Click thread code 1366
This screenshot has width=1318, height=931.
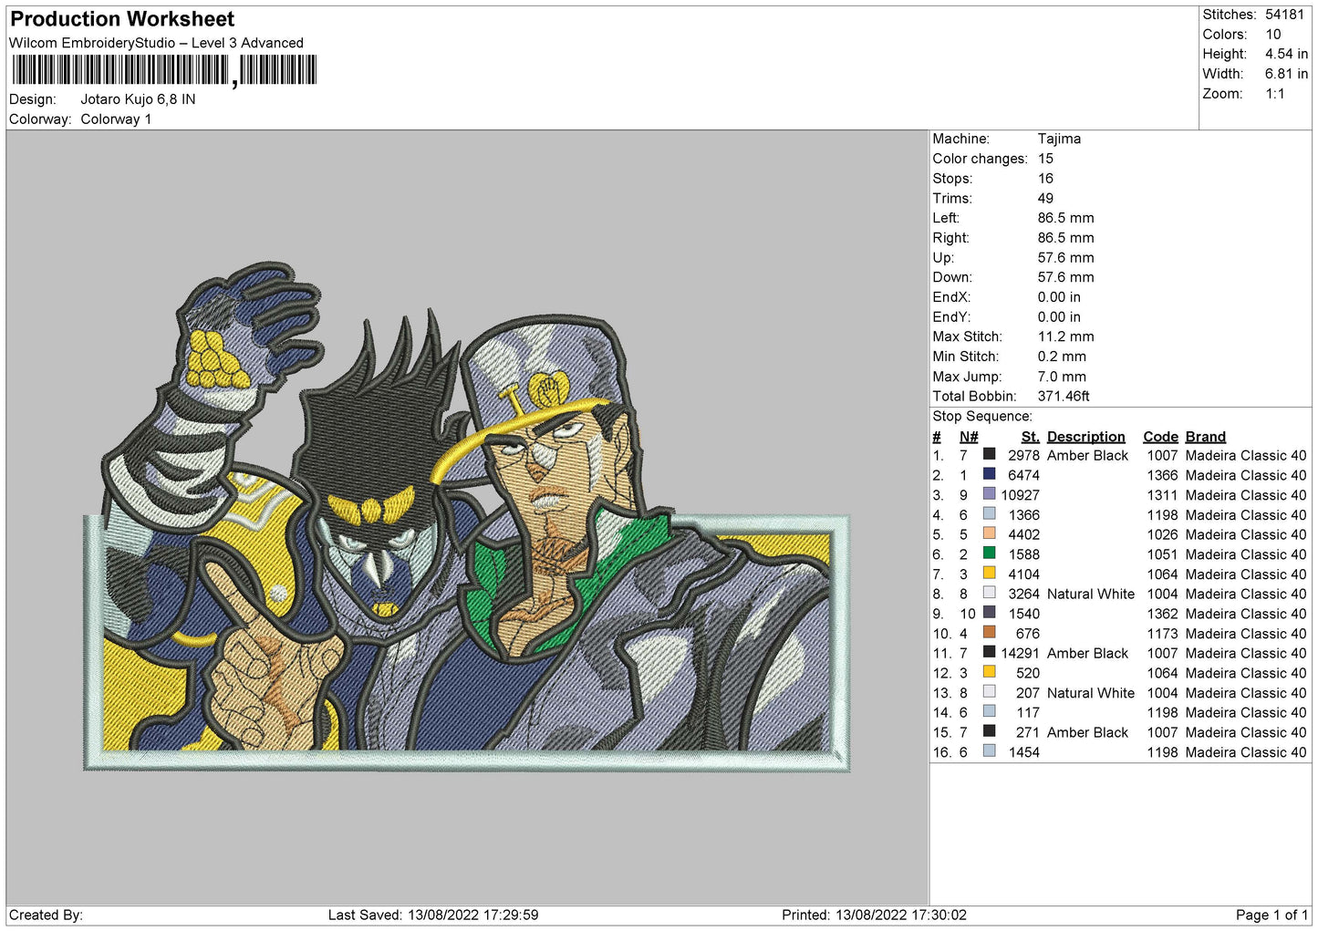click(x=1162, y=475)
